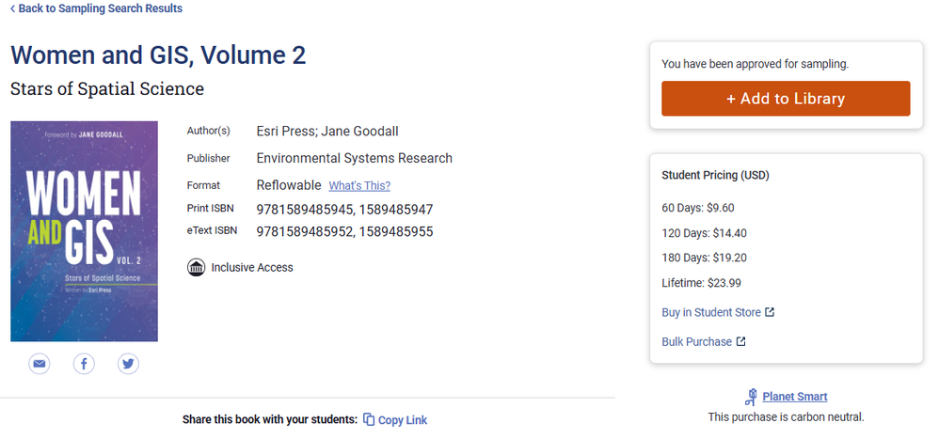Share book on Twitter icon

pyautogui.click(x=129, y=363)
